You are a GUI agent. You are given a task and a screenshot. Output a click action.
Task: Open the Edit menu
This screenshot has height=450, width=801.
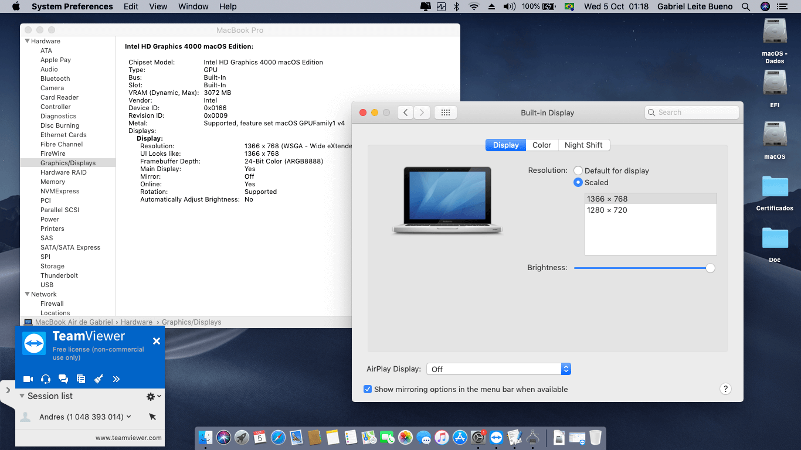(131, 6)
